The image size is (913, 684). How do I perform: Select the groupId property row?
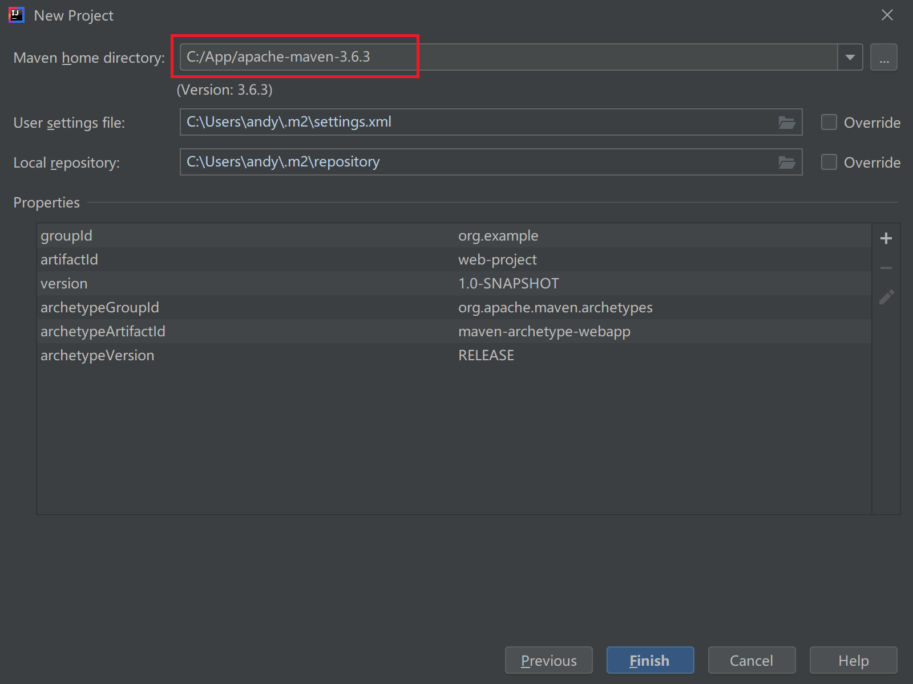point(454,235)
